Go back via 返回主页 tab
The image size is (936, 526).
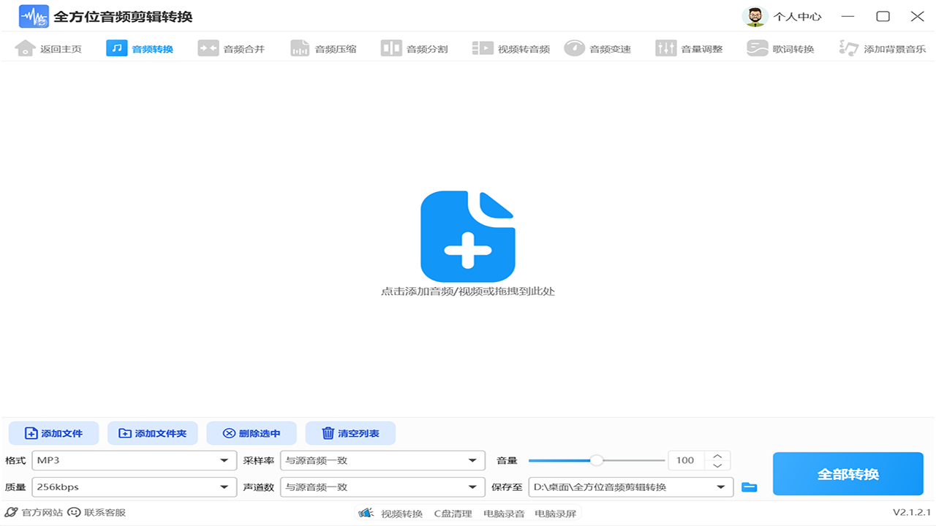pyautogui.click(x=49, y=47)
